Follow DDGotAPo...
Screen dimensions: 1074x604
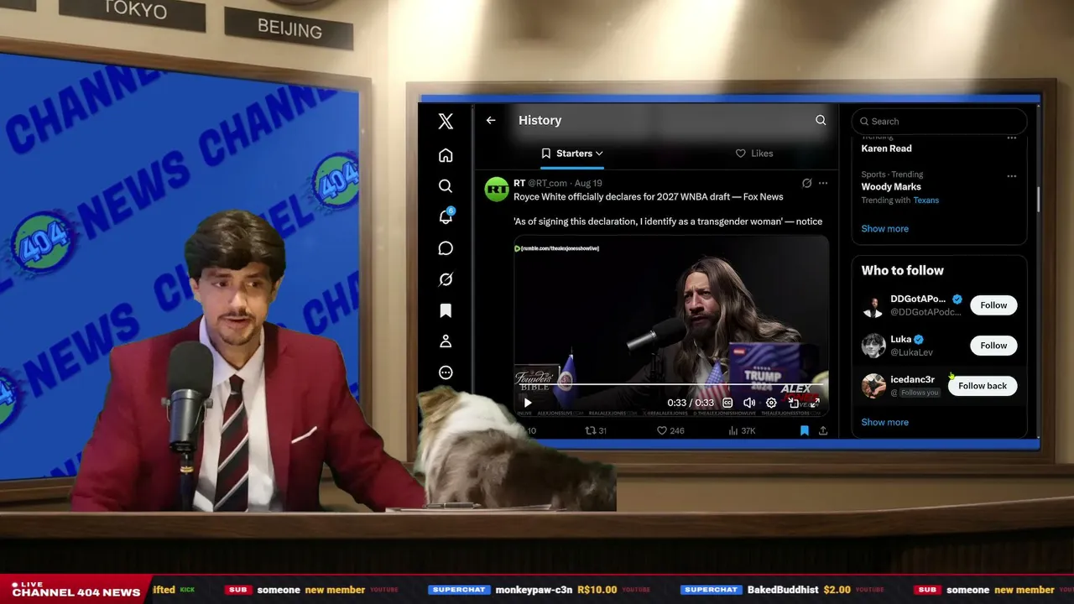(x=993, y=305)
